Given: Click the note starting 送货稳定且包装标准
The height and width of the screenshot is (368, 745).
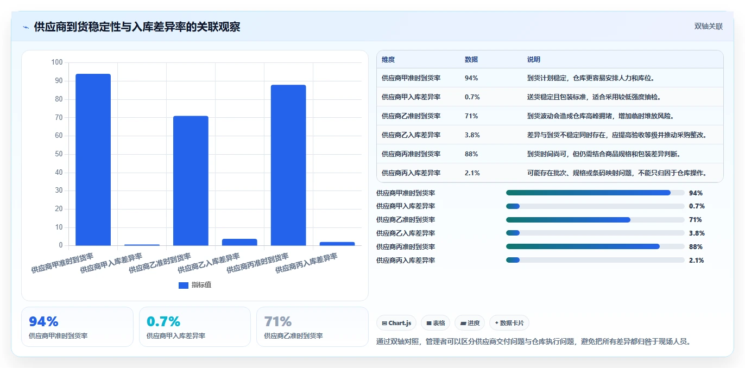Looking at the screenshot, I should 595,97.
